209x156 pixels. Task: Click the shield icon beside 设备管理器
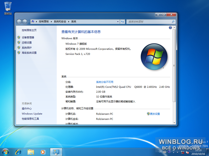click(19, 37)
